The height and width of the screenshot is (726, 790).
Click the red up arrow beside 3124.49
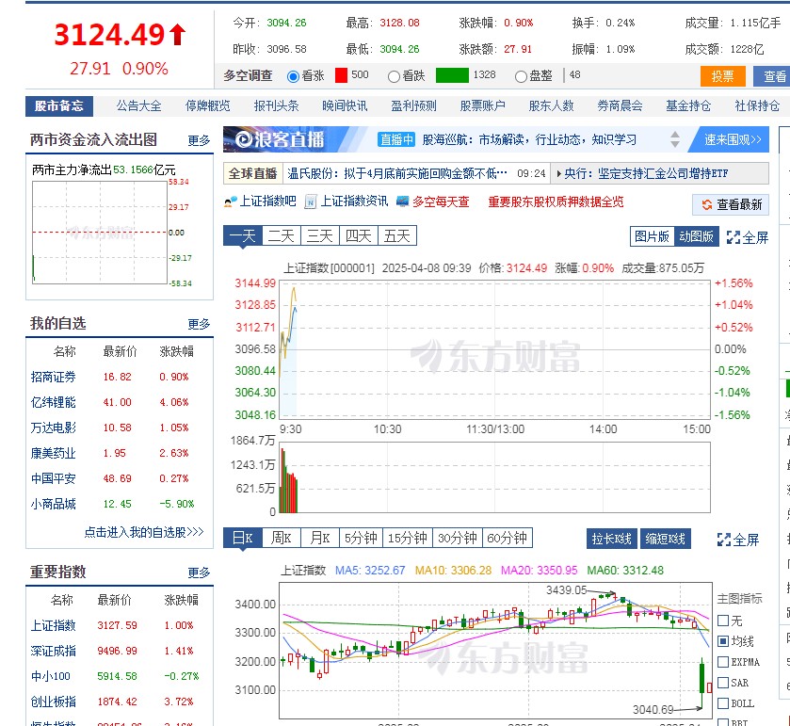click(x=177, y=35)
